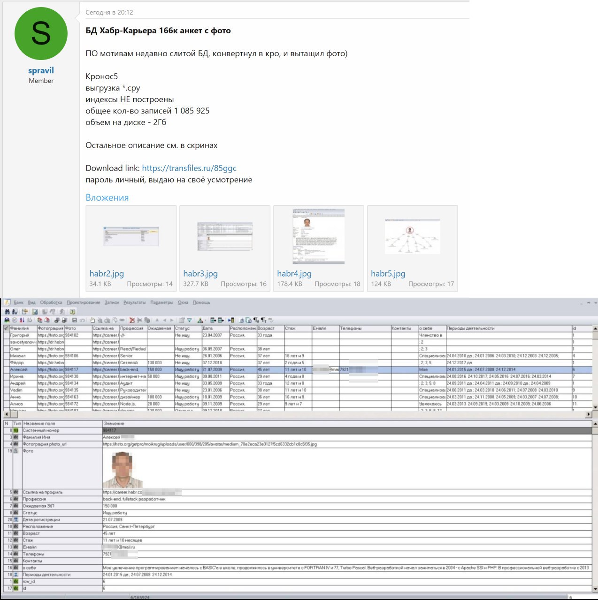Open the Вид menu

31,302
